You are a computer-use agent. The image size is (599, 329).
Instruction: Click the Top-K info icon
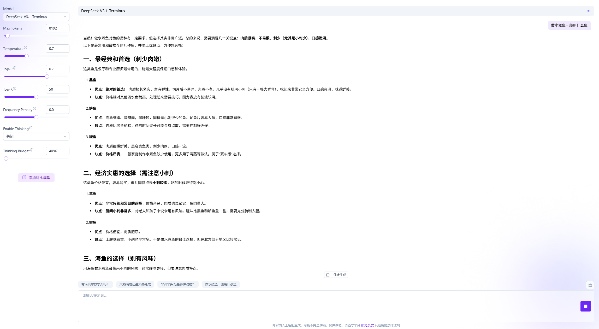click(15, 89)
